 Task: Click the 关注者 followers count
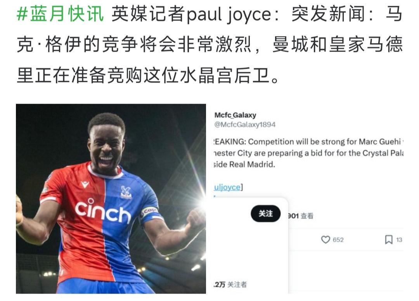click(230, 284)
